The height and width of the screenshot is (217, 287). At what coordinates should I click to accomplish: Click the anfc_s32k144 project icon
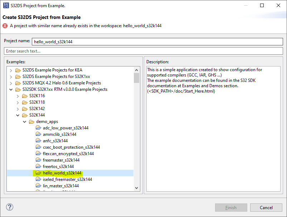38,140
